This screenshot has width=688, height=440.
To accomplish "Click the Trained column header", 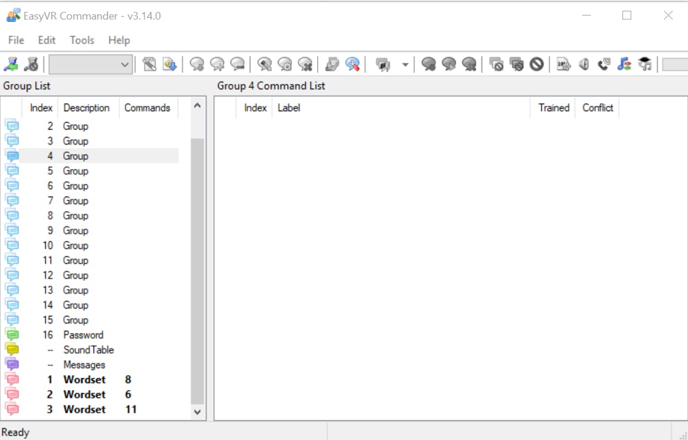I will pos(553,108).
